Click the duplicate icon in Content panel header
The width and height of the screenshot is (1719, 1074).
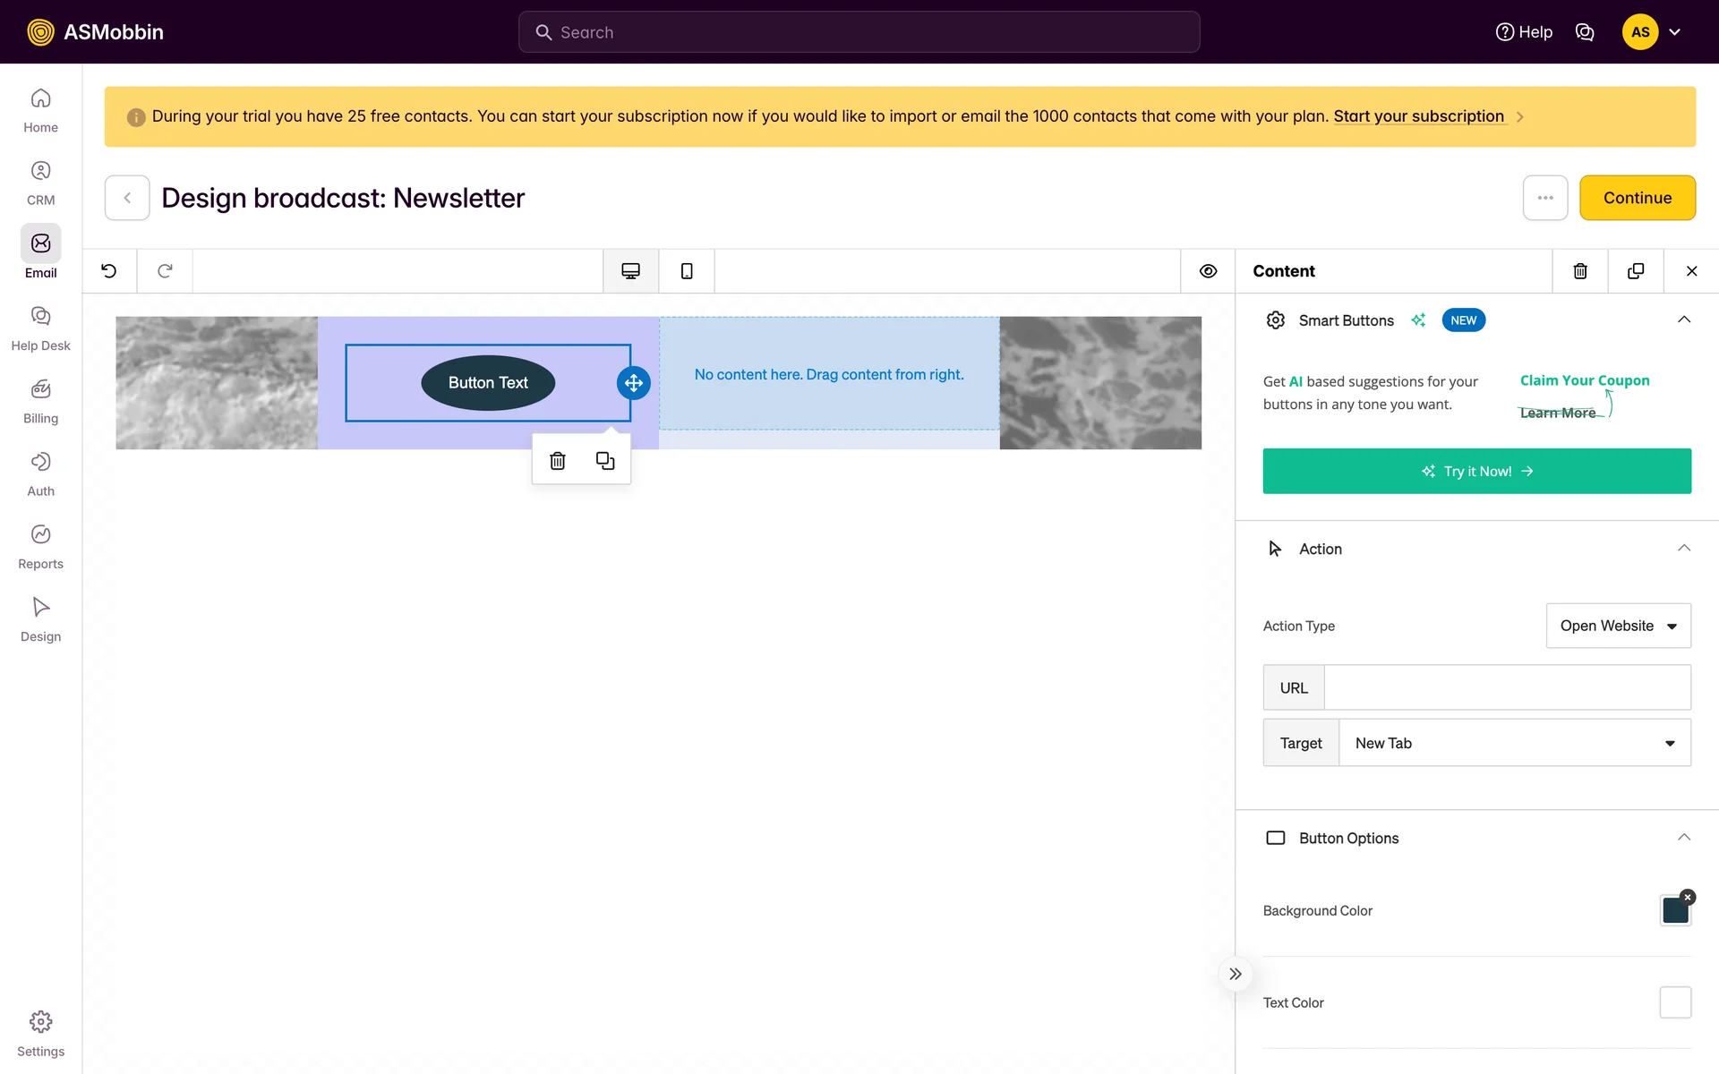point(1635,271)
